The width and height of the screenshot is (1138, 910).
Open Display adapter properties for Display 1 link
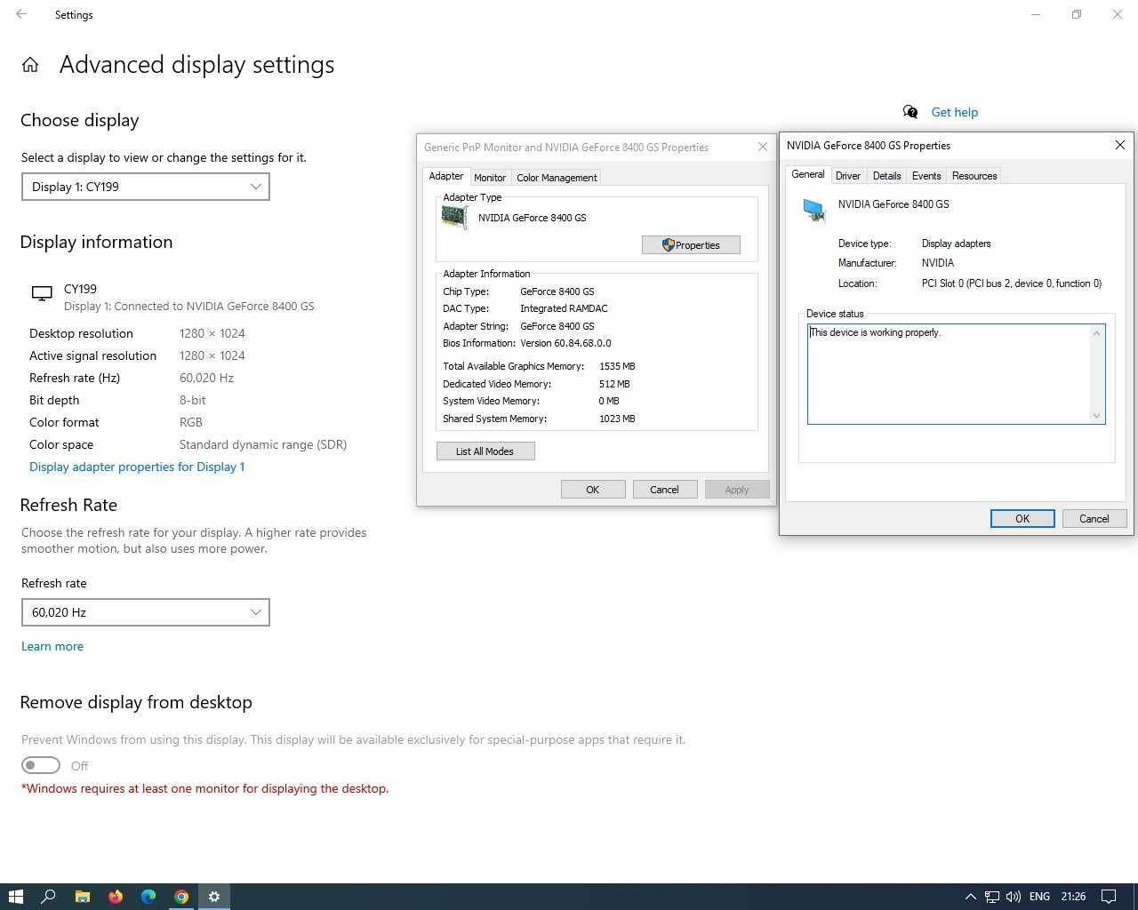click(x=137, y=467)
